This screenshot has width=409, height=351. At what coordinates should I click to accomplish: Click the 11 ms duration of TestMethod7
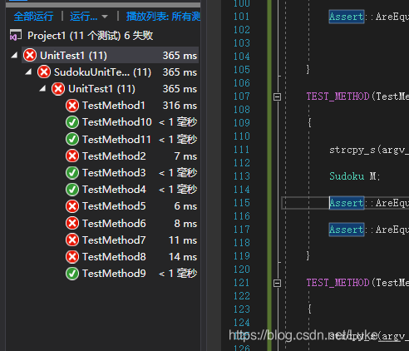point(183,240)
